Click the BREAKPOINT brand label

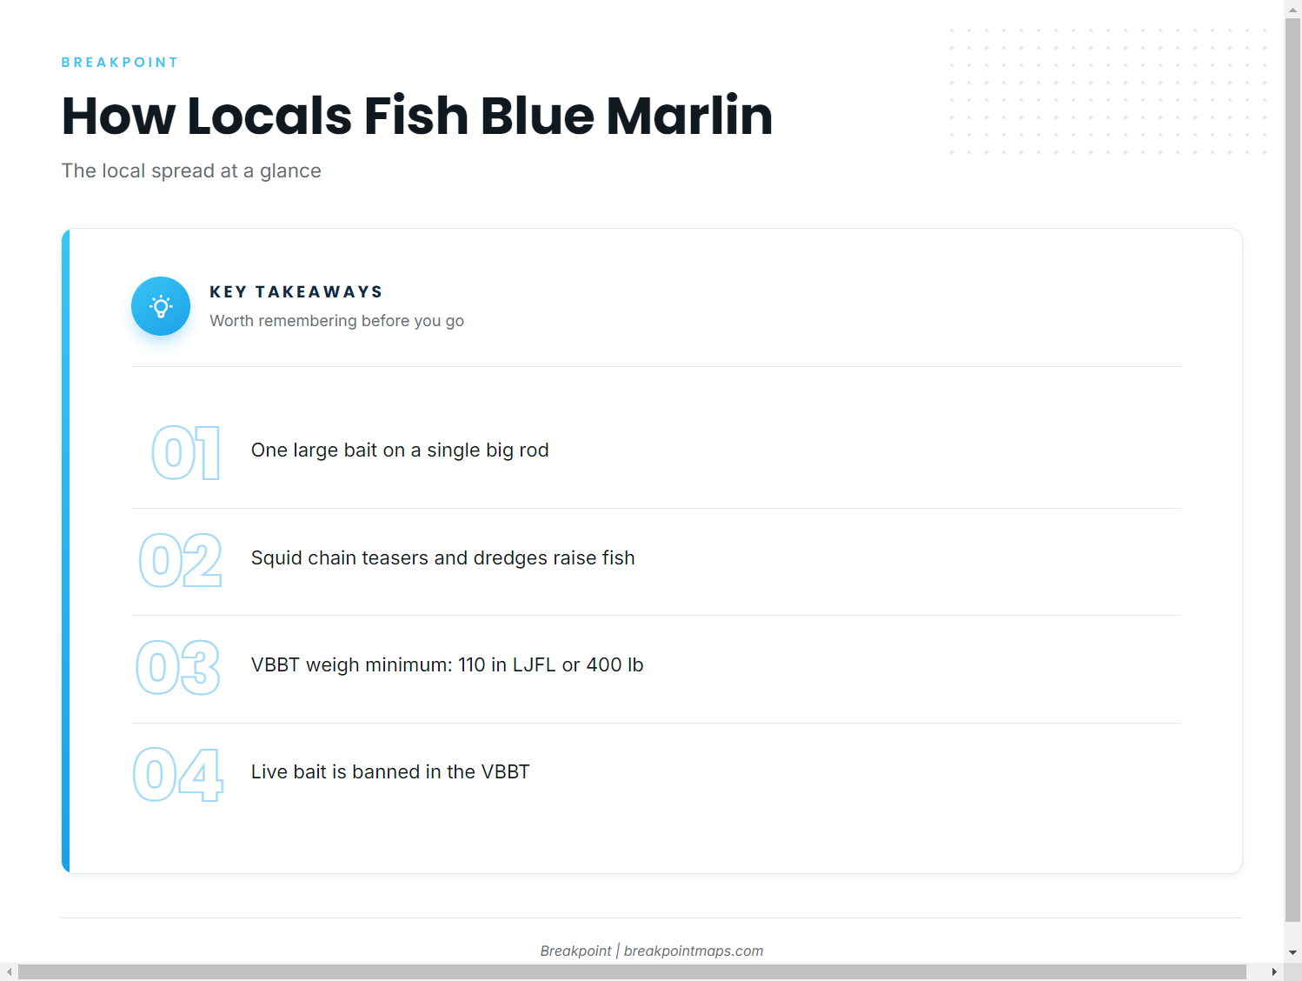(x=120, y=63)
